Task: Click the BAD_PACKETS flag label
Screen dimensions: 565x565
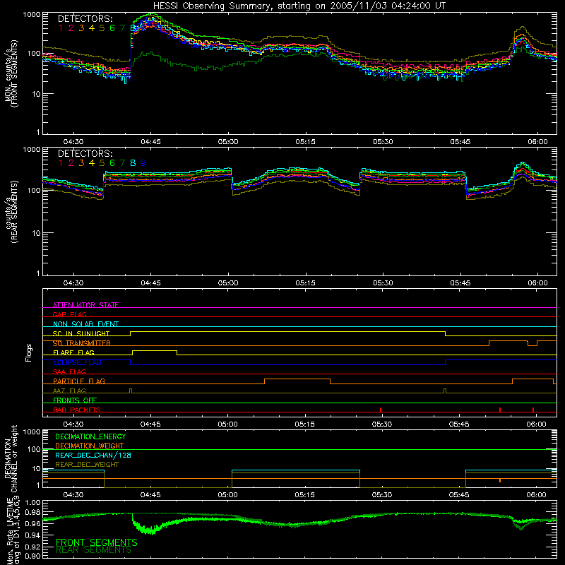Action: tap(77, 410)
